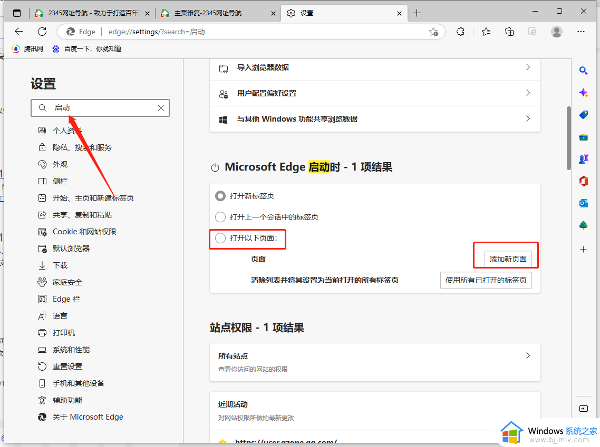Click the settings search field
The width and height of the screenshot is (600, 447).
tap(100, 108)
